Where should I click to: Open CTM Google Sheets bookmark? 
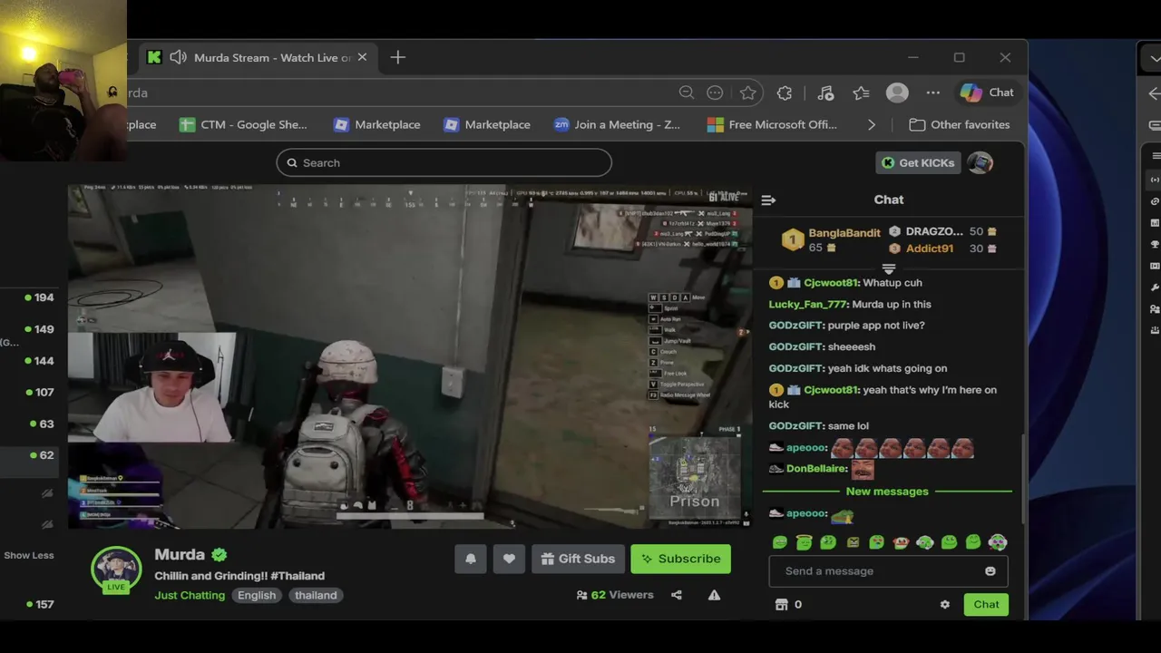(243, 125)
